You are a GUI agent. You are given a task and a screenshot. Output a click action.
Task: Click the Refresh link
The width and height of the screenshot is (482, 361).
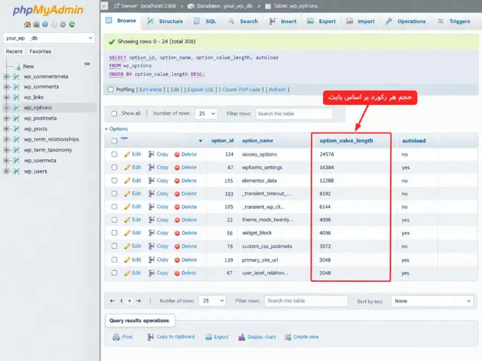pyautogui.click(x=277, y=90)
